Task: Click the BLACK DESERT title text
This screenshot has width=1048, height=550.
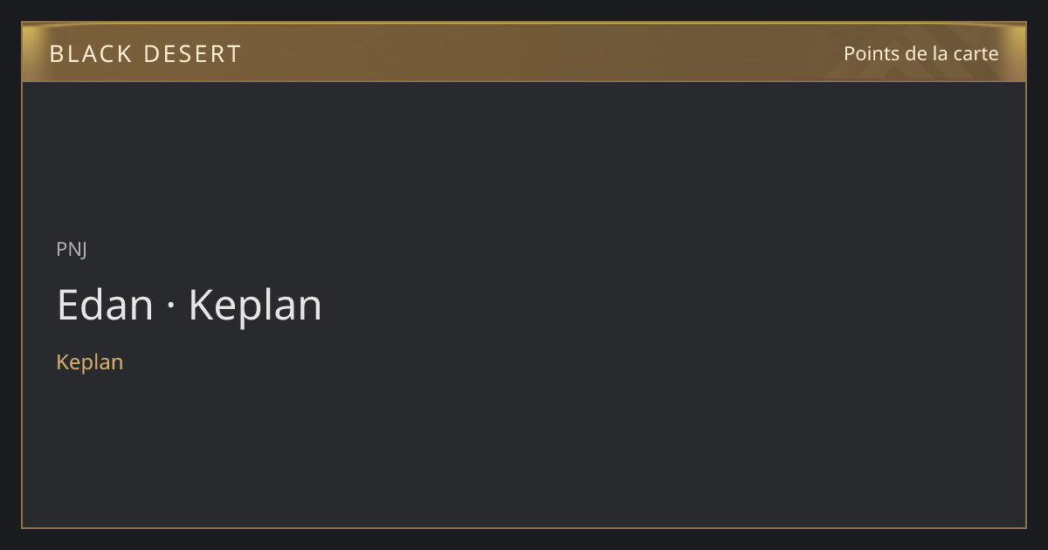Action: 145,54
